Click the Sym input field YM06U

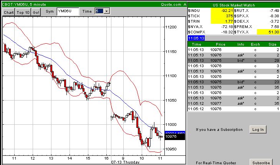click(68, 12)
